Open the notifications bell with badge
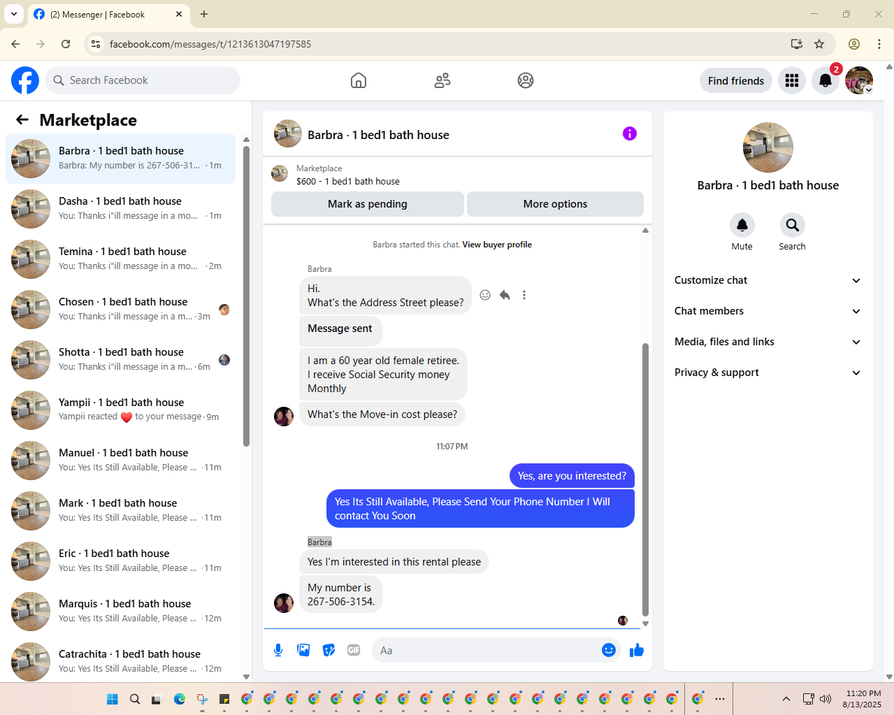 825,81
